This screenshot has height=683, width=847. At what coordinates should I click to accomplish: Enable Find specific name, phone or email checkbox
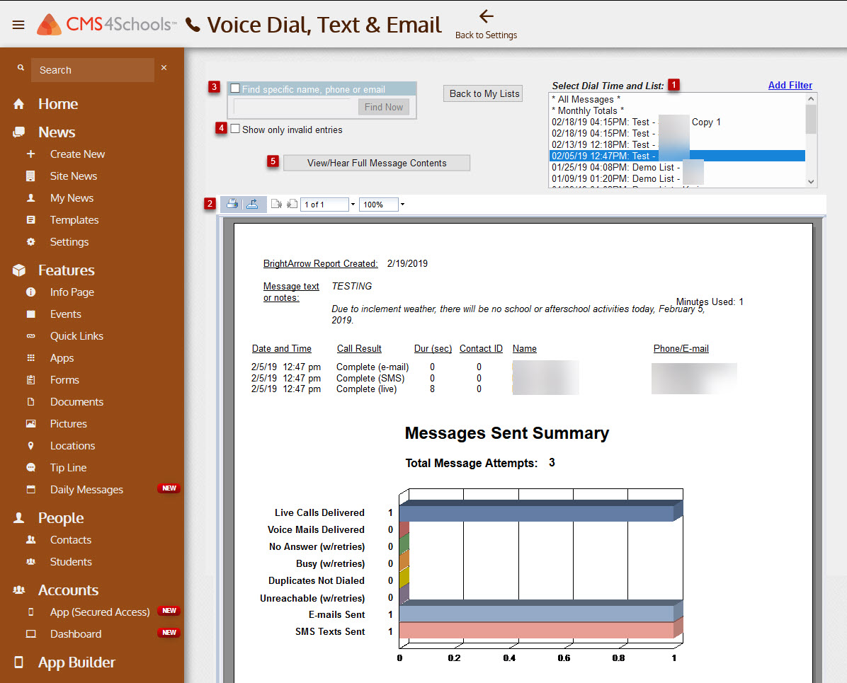pos(236,88)
